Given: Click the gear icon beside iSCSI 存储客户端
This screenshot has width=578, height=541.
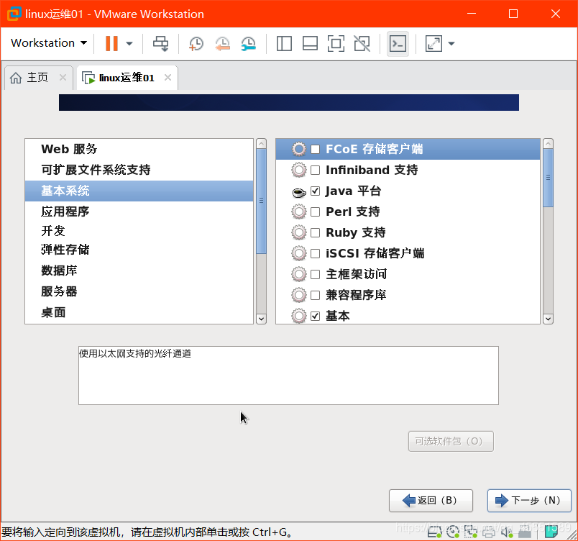Looking at the screenshot, I should (299, 253).
